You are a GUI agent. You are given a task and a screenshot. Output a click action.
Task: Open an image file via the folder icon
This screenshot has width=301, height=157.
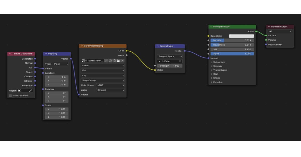118,60
